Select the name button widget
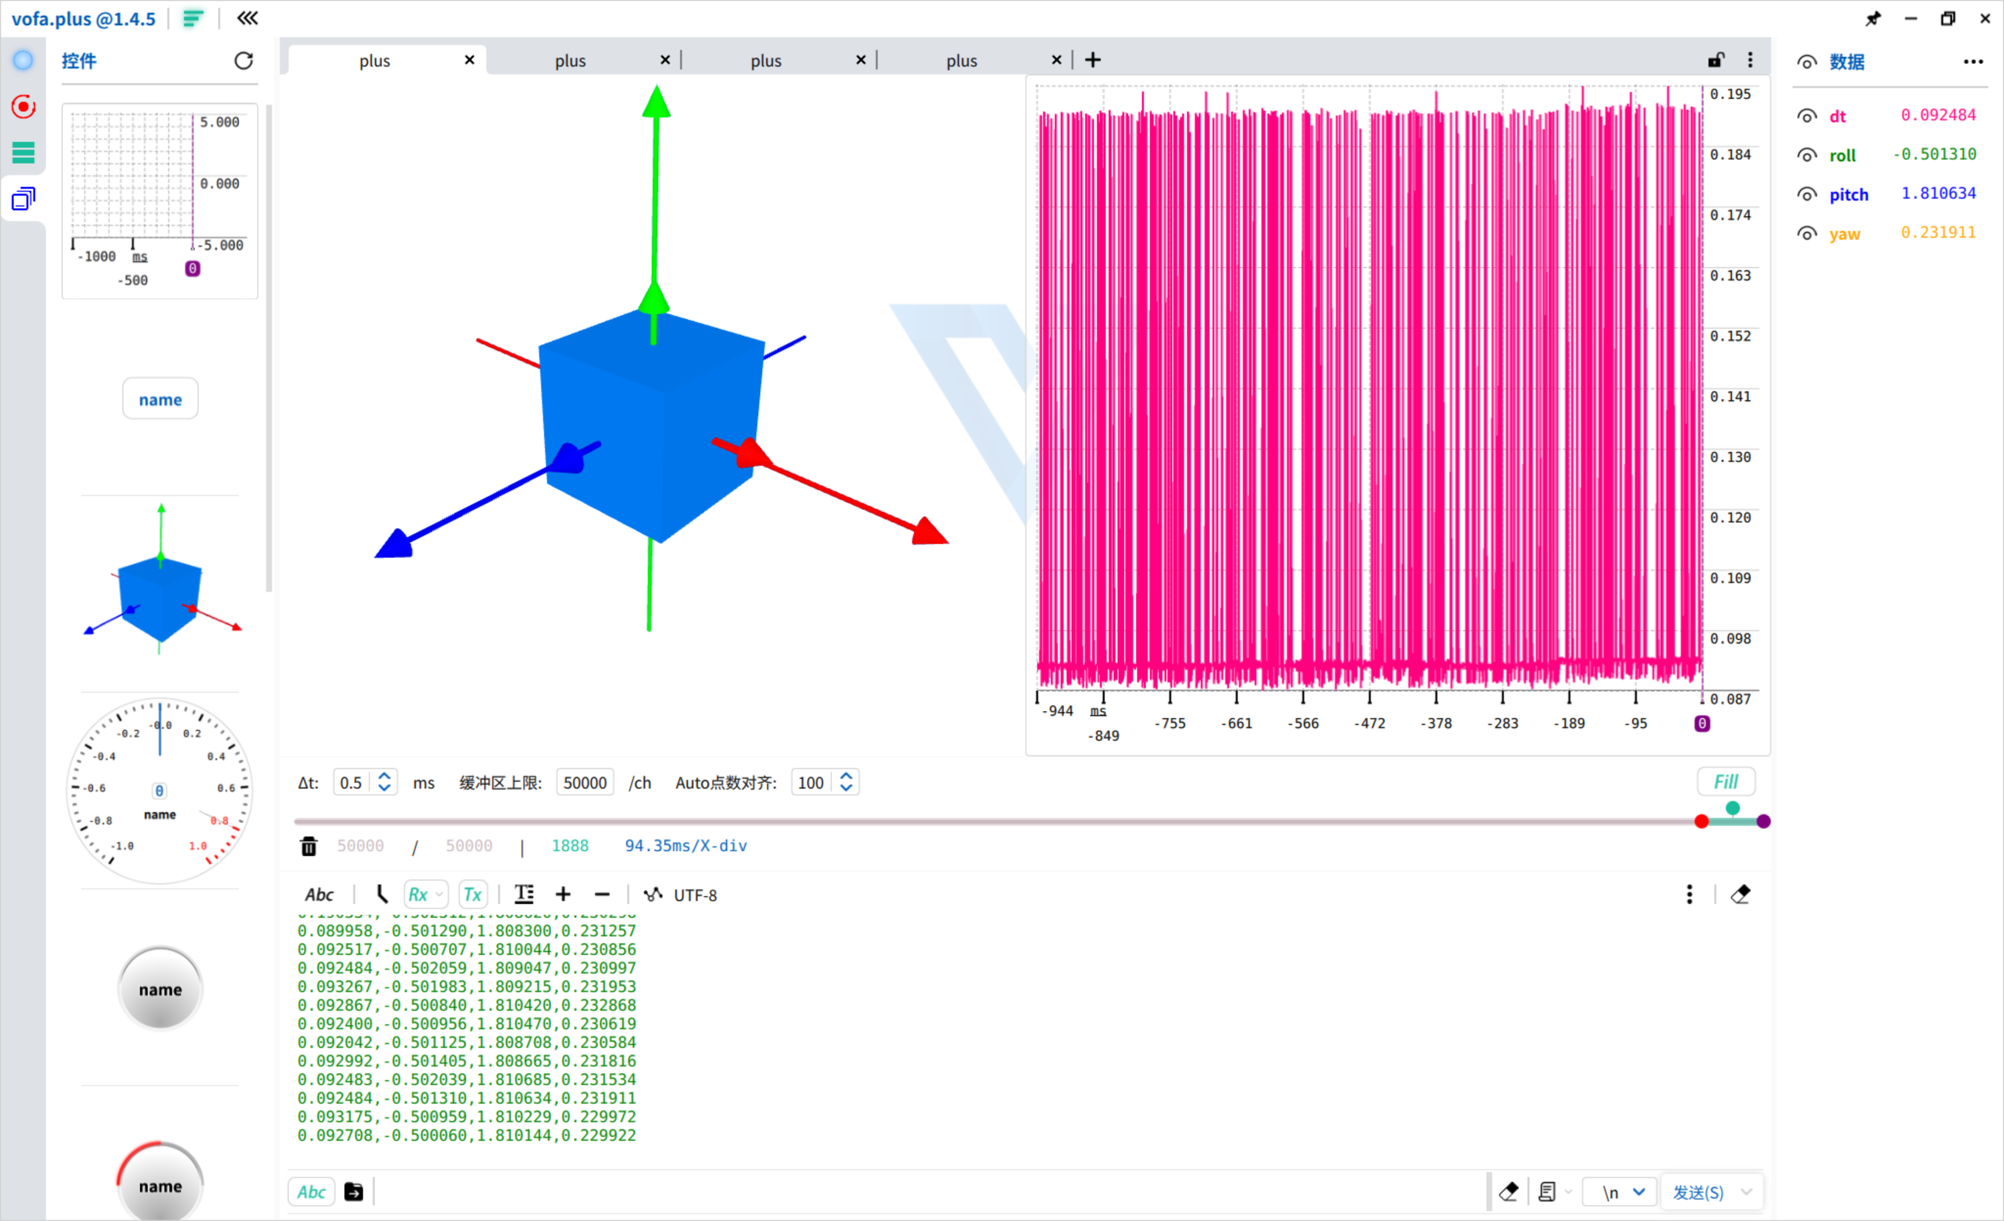Image resolution: width=2004 pixels, height=1221 pixels. pyautogui.click(x=160, y=399)
